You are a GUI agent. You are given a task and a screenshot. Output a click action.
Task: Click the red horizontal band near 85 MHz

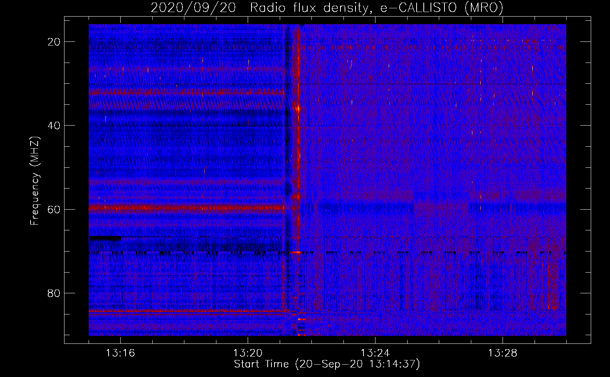pyautogui.click(x=189, y=311)
